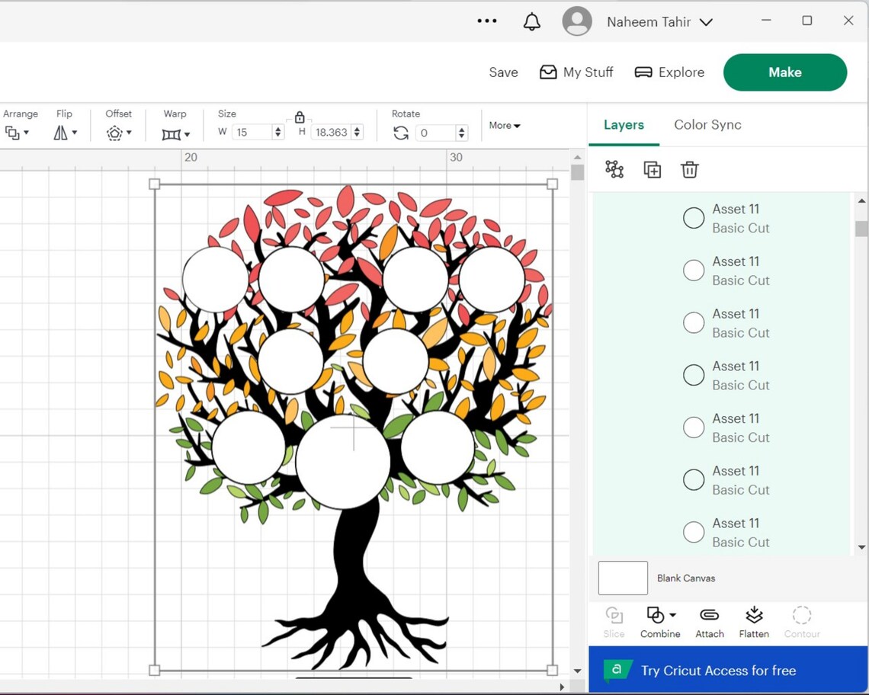Screen dimensions: 869x695
Task: Click the Save link
Action: [x=503, y=72]
